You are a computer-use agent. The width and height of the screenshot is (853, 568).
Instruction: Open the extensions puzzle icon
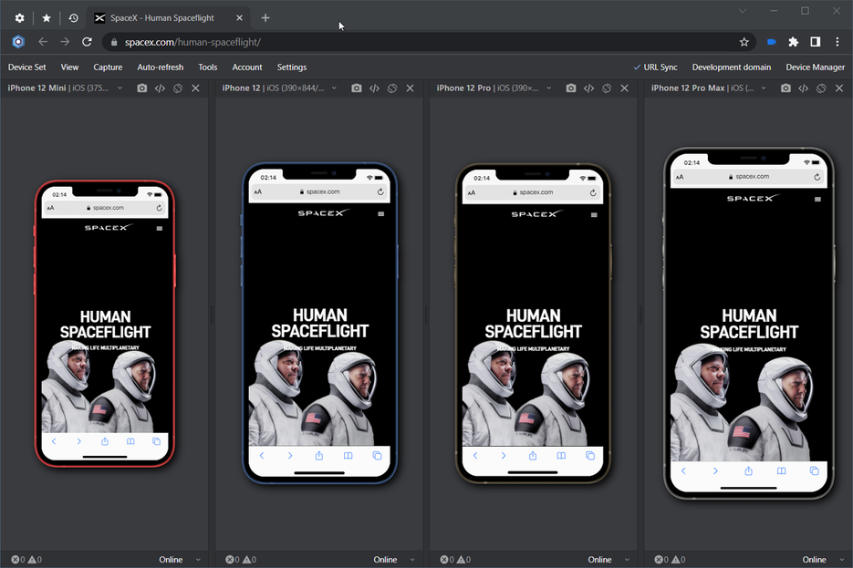pyautogui.click(x=793, y=42)
